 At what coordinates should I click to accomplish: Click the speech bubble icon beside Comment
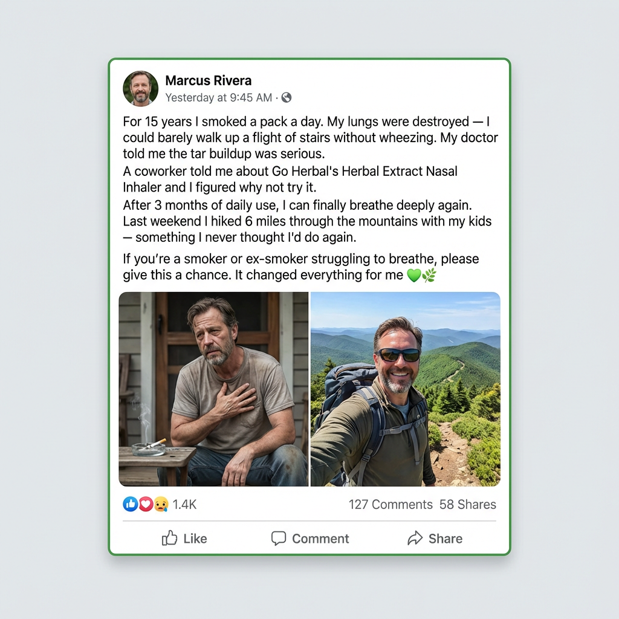point(279,538)
